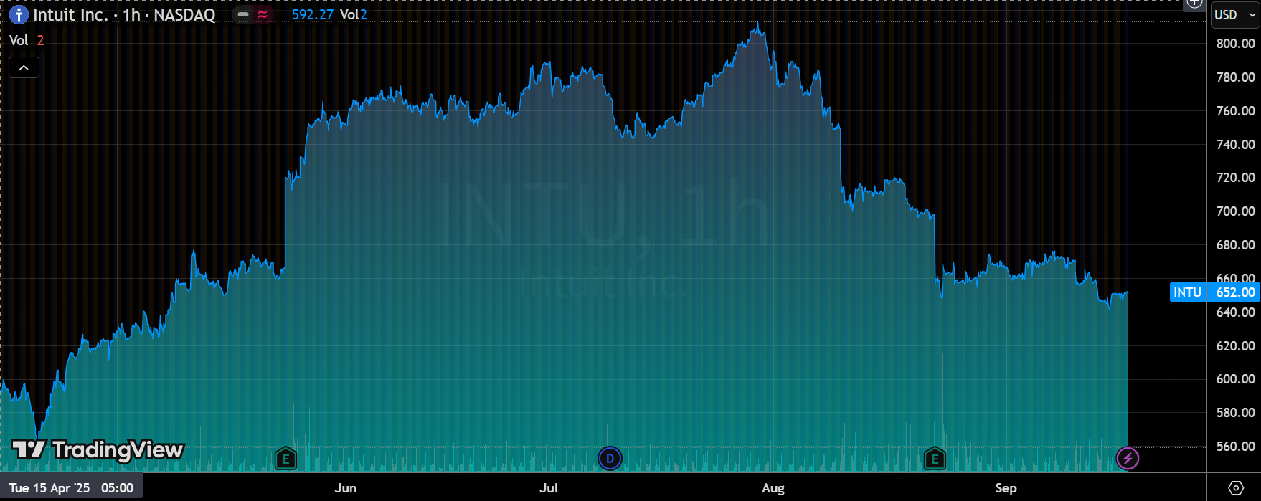Click the pink approximate-sign data status icon
Screen dimensions: 1261x501
pos(263,14)
